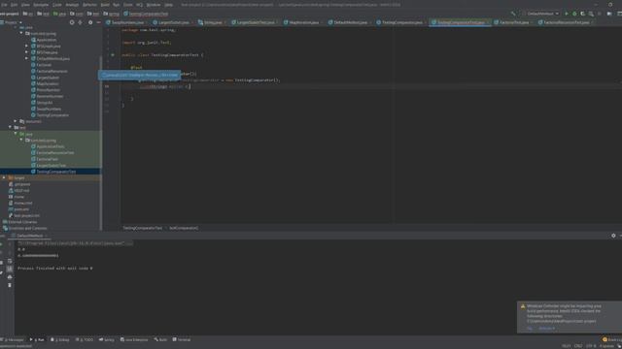Viewport: 622px width, 349px height.
Task: Open the Refactor menu
Action: click(x=89, y=5)
